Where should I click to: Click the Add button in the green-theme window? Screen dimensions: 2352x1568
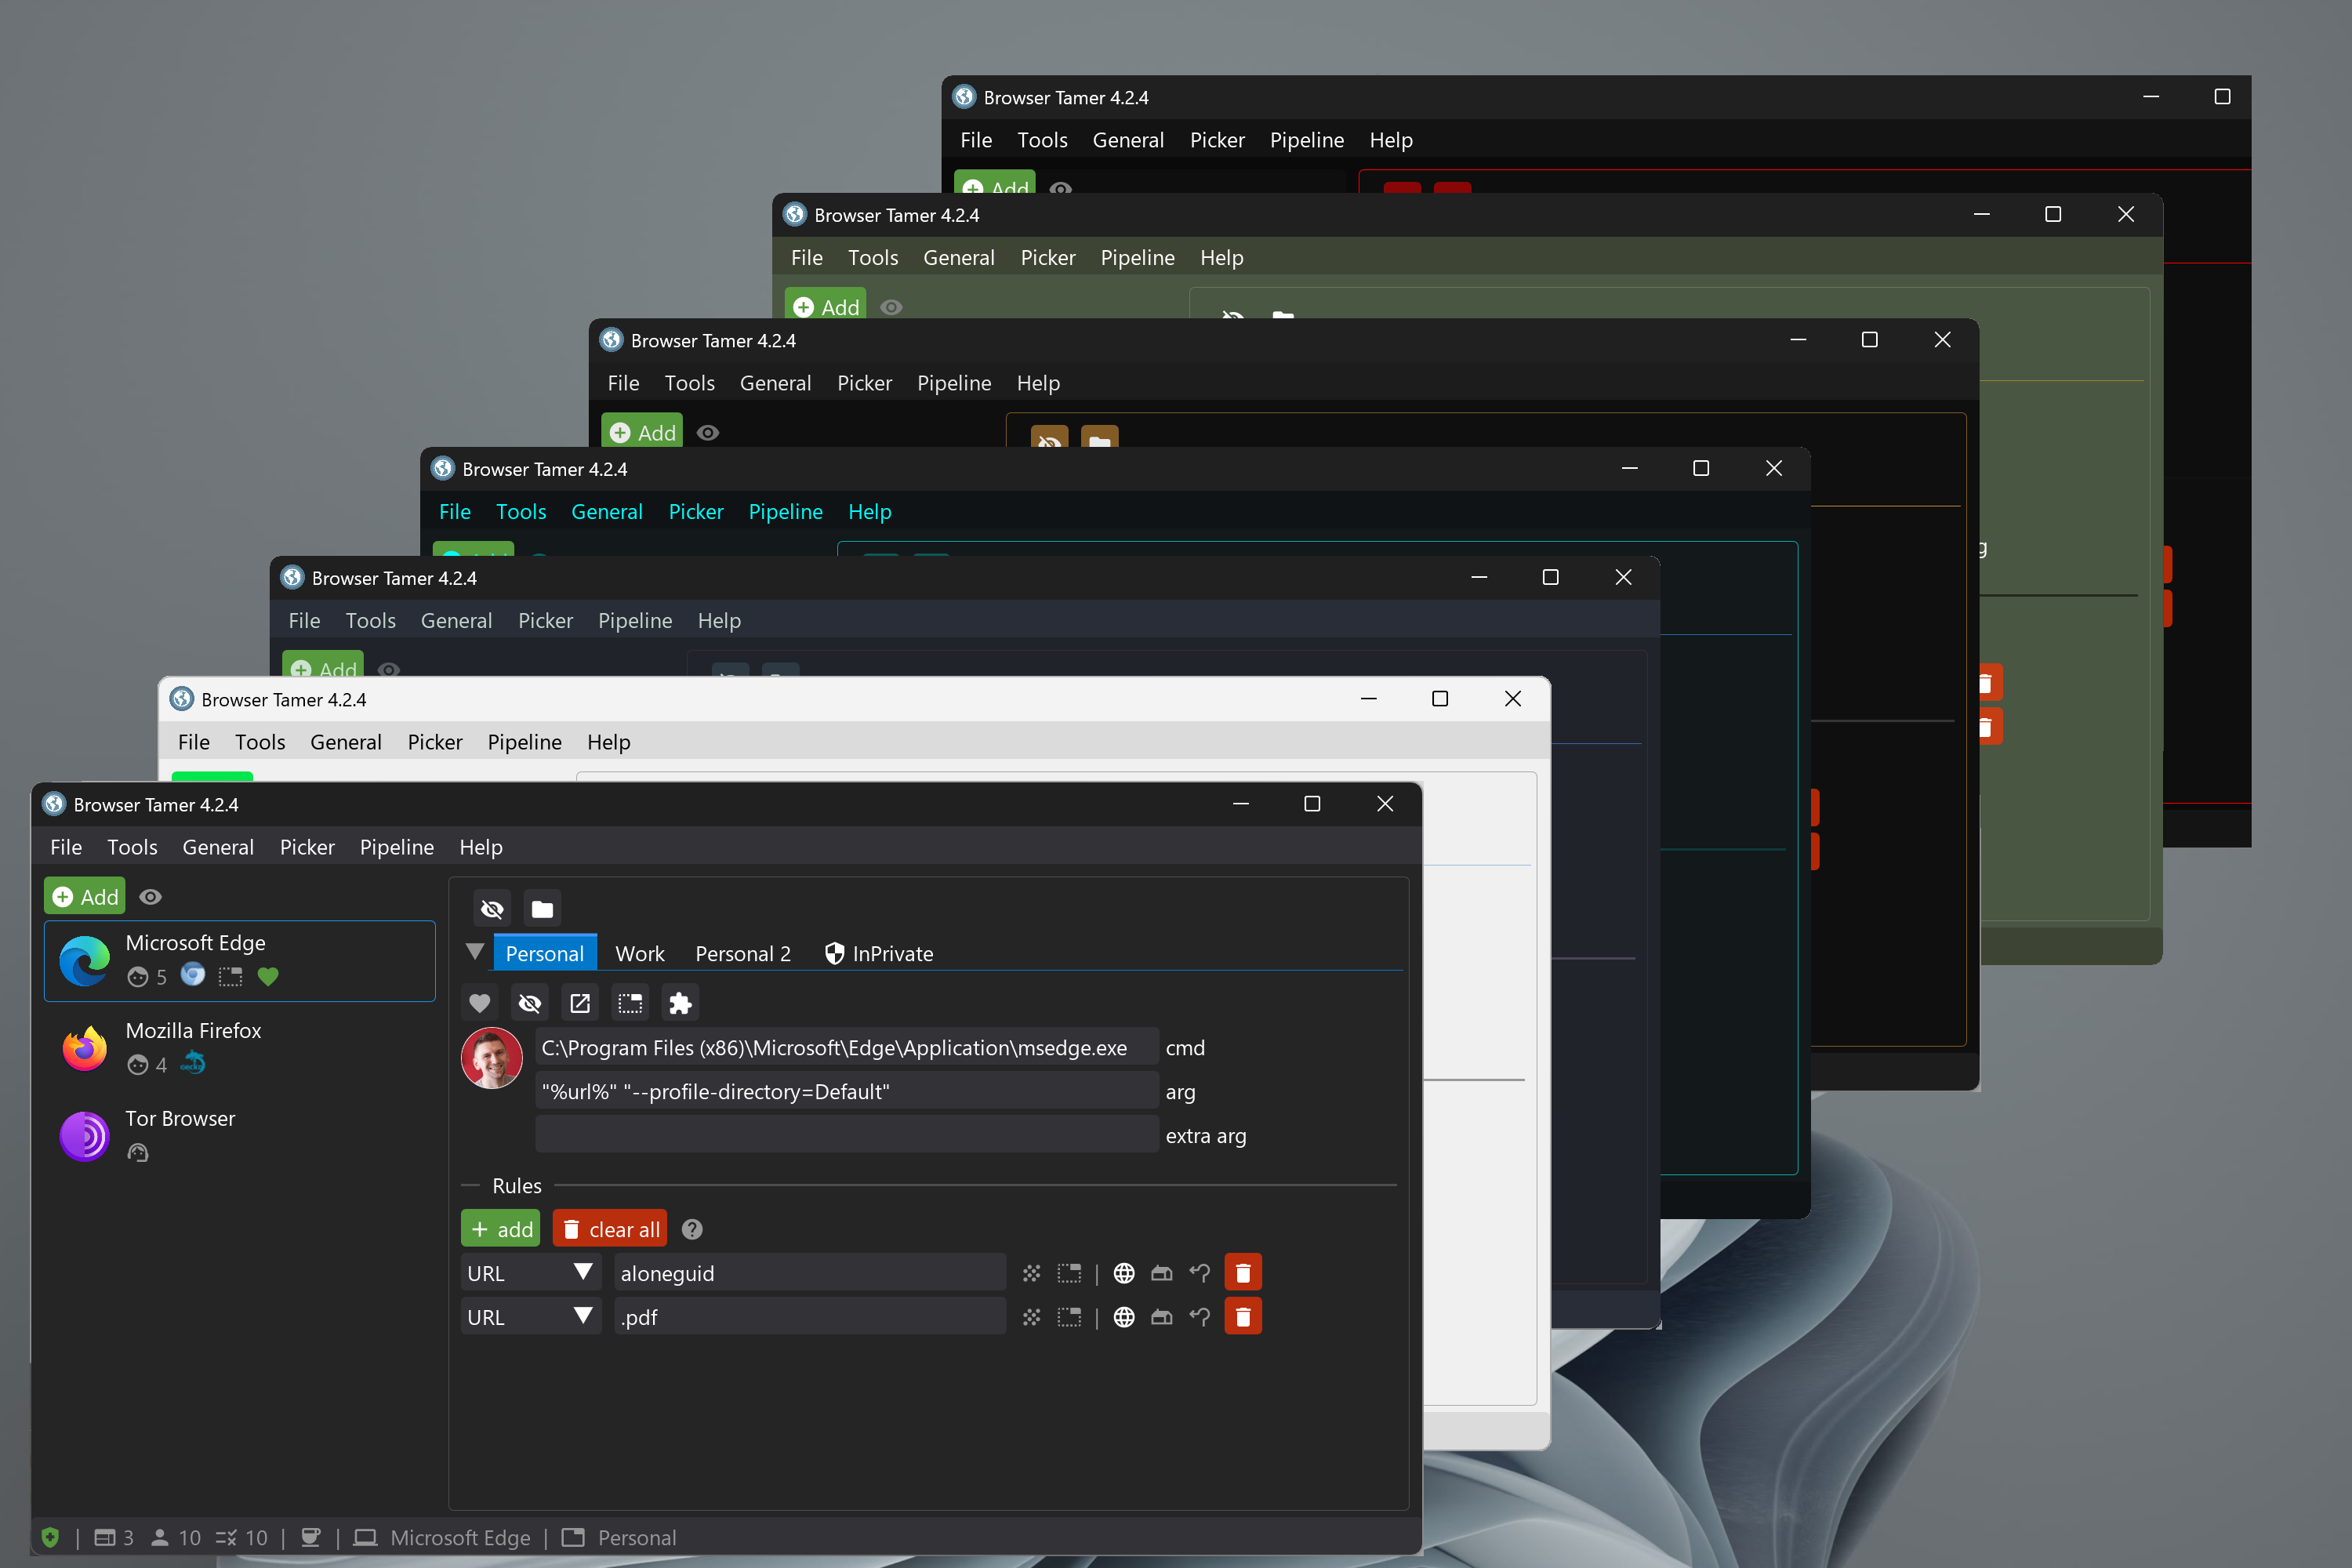tap(826, 306)
